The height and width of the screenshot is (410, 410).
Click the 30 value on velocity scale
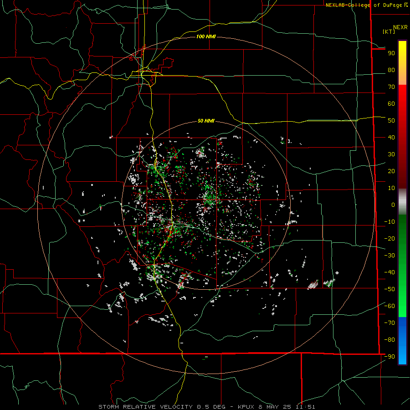pos(391,154)
